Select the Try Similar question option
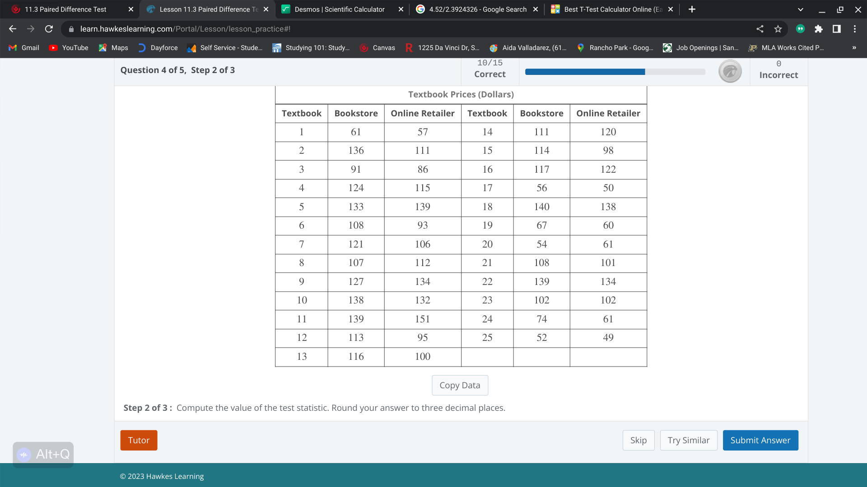The image size is (867, 487). pos(688,440)
